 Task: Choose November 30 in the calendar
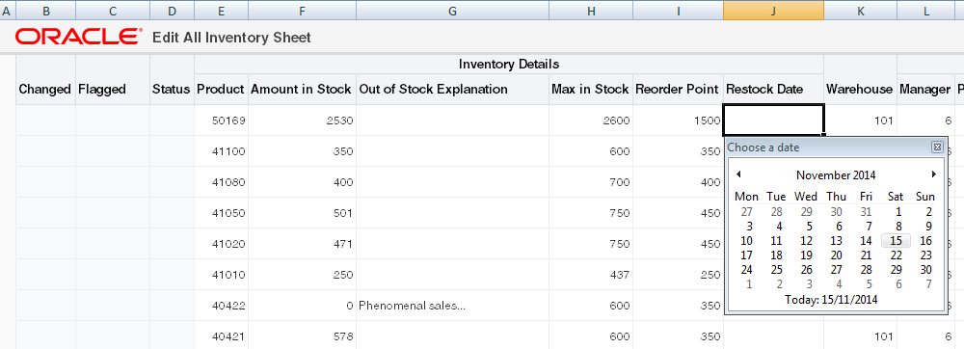925,270
